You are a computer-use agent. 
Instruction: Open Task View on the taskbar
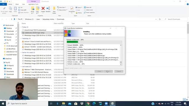click(51, 103)
